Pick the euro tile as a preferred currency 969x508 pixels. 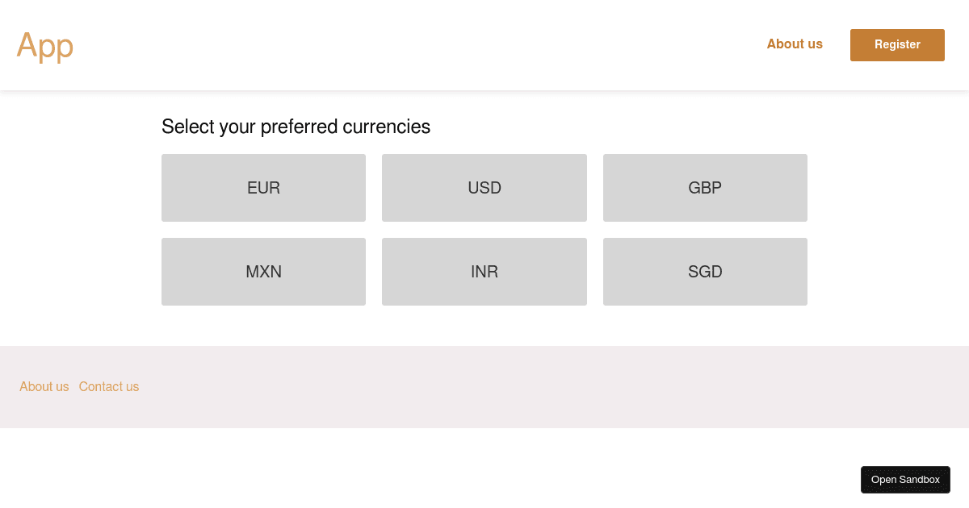263,188
